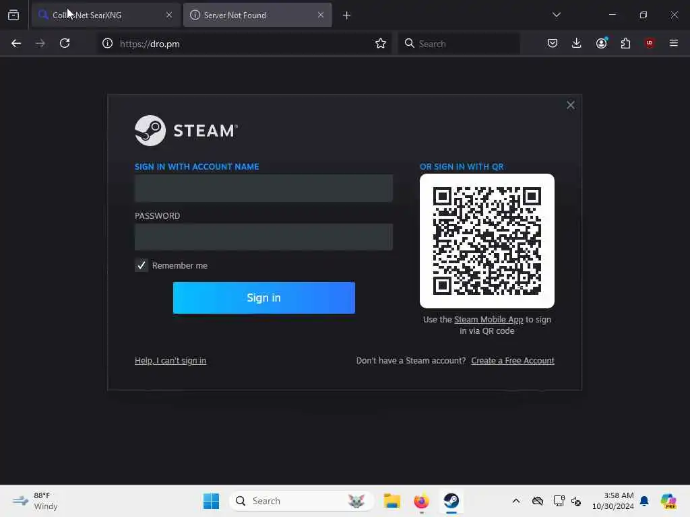Select the Server Not Found tab
This screenshot has width=690, height=517.
tap(257, 15)
